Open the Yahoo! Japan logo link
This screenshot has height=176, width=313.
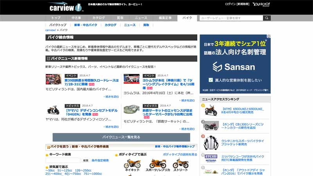pos(261,4)
